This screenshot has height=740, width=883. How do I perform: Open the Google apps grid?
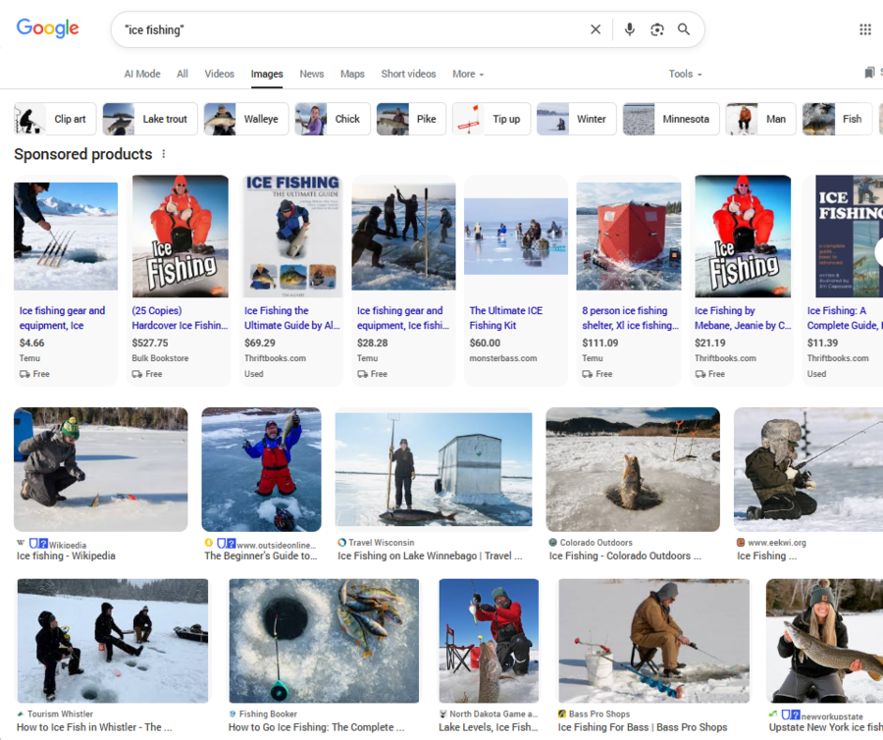(865, 29)
